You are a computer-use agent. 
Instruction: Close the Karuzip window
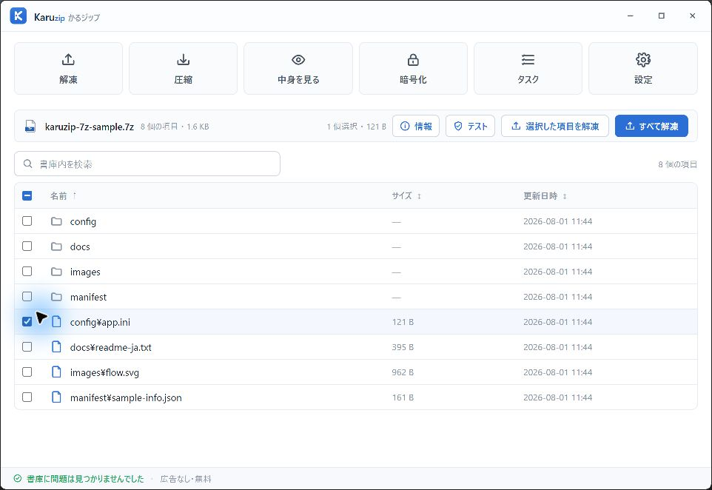point(692,16)
